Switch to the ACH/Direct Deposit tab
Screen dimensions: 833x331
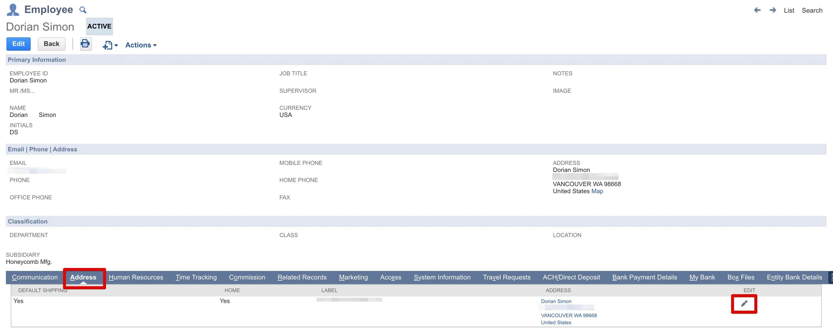pyautogui.click(x=571, y=277)
